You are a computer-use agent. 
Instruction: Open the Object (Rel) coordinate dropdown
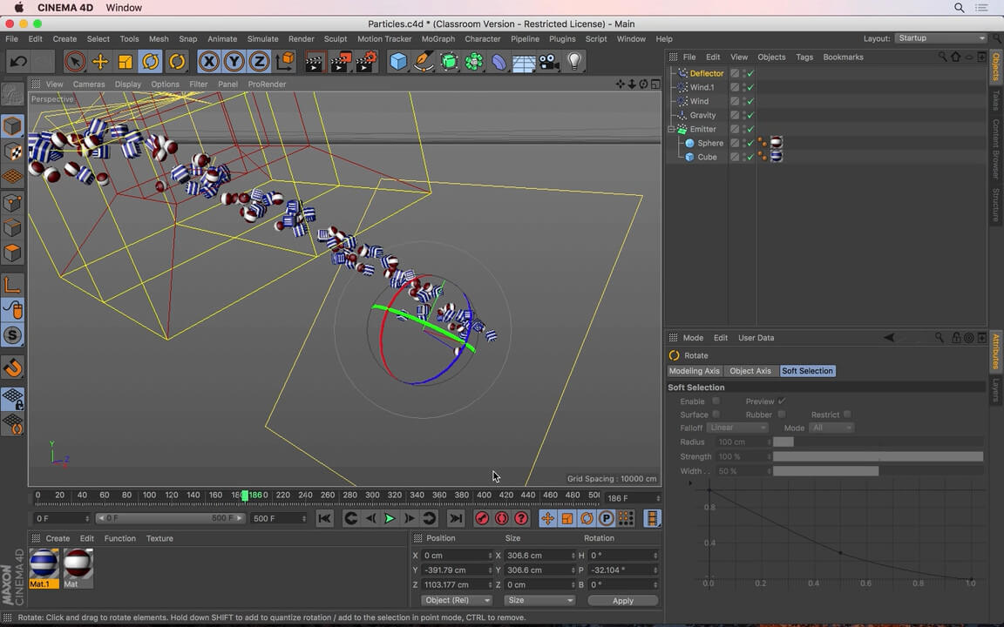point(457,600)
